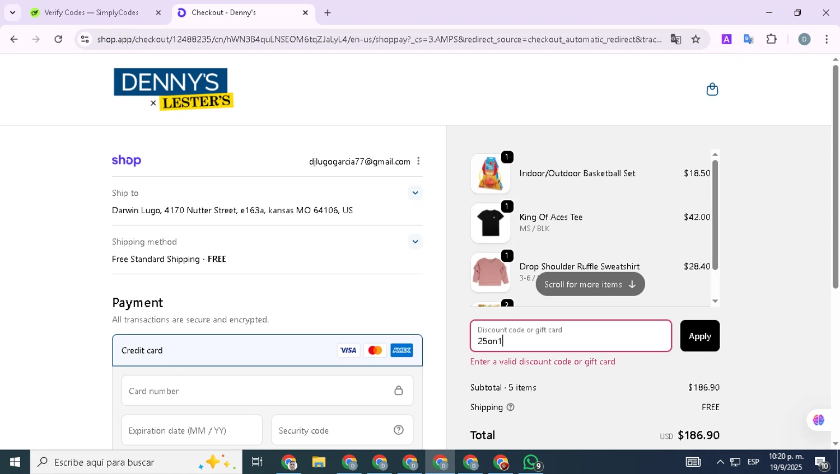Open the Chrome three-dot menu
Viewport: 840px width, 474px height.
[827, 39]
